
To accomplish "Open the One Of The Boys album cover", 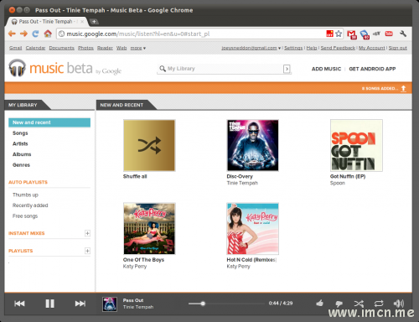I will pyautogui.click(x=149, y=229).
